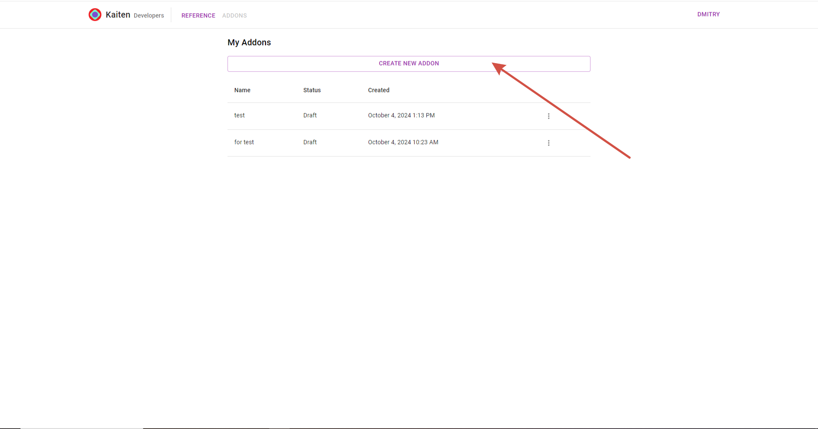Select the colorful circular Kaiten brand icon
Viewport: 818px width, 429px height.
point(95,14)
